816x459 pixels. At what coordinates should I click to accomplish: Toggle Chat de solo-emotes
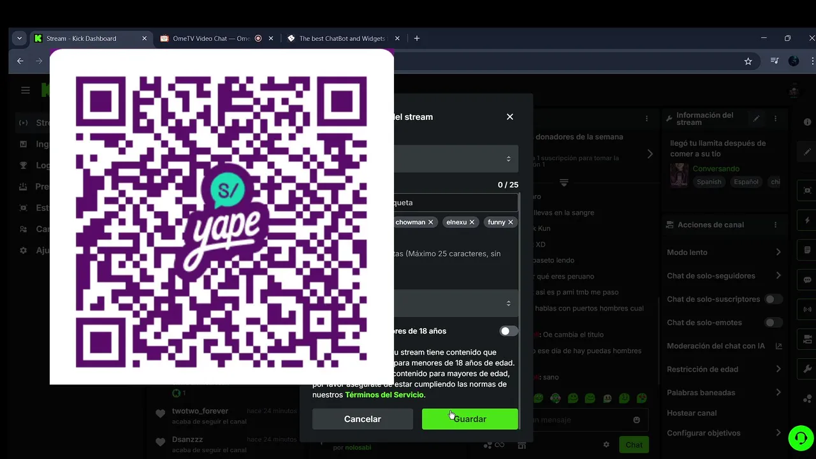click(773, 323)
